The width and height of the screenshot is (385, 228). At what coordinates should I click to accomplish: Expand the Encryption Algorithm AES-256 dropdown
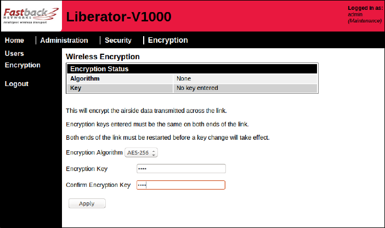pos(141,153)
